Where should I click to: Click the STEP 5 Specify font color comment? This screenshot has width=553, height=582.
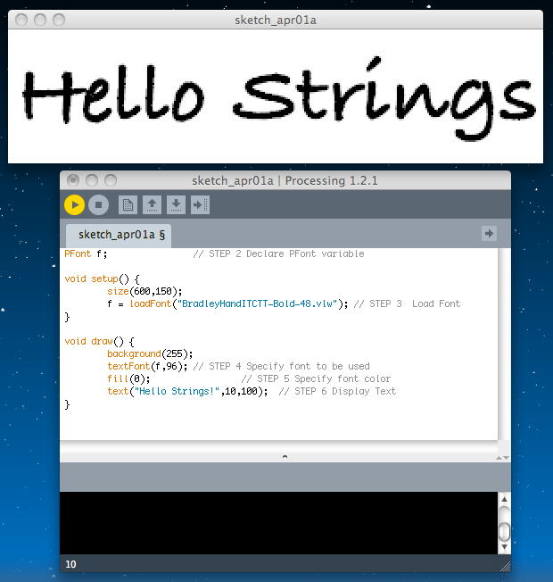(316, 379)
